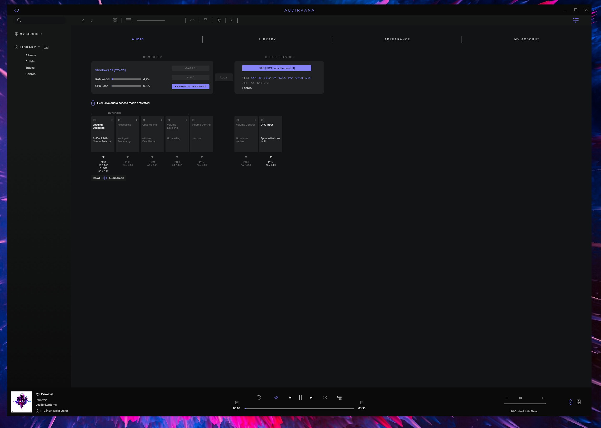601x428 pixels.
Task: Click the jump-to-start icon above 00:03
Action: [237, 403]
